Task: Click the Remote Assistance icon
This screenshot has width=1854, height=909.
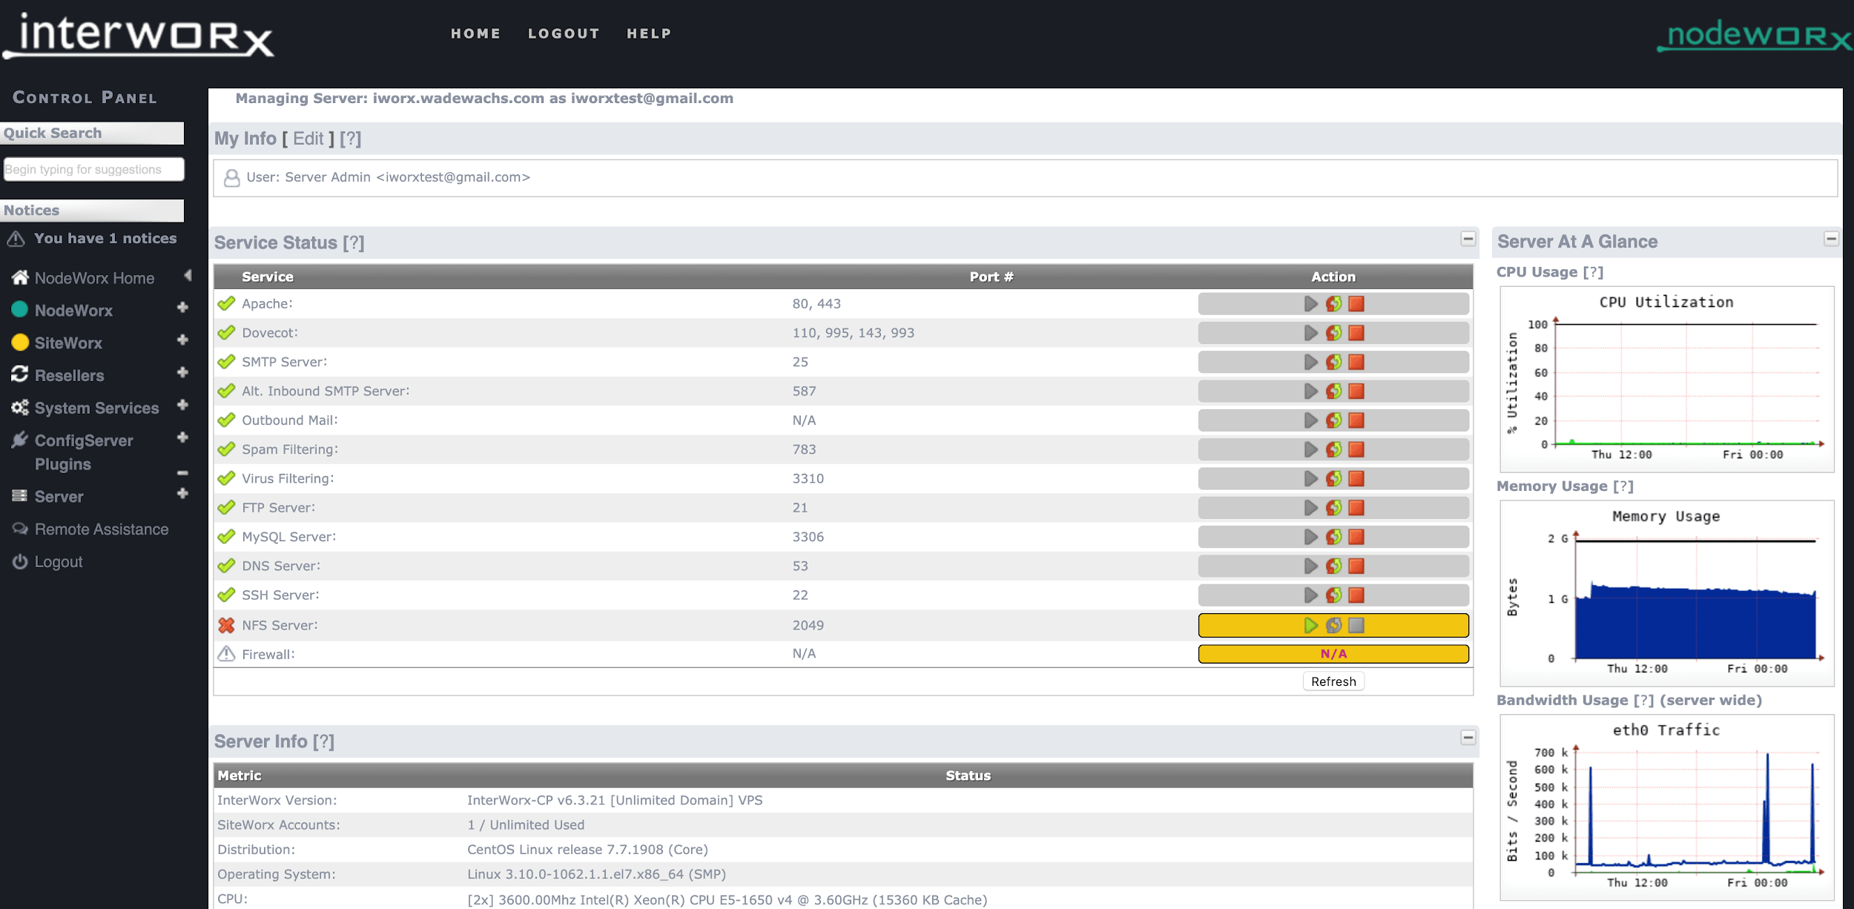Action: [x=19, y=528]
